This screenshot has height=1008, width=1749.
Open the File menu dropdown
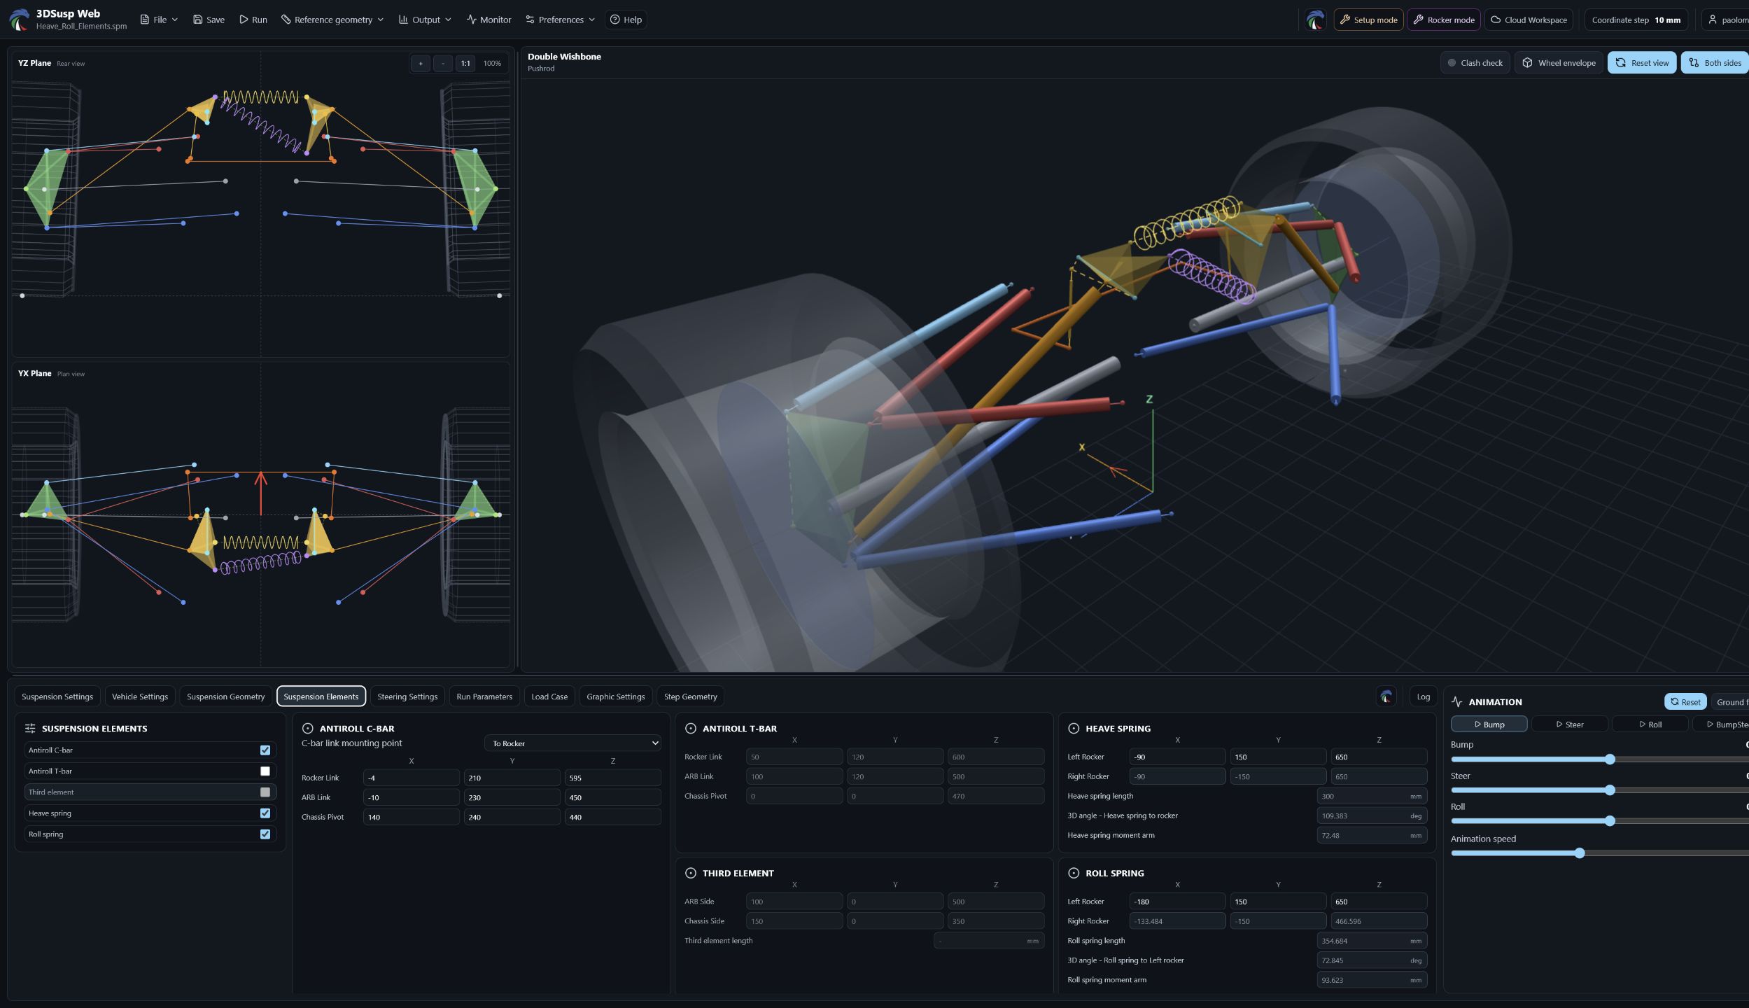click(159, 20)
